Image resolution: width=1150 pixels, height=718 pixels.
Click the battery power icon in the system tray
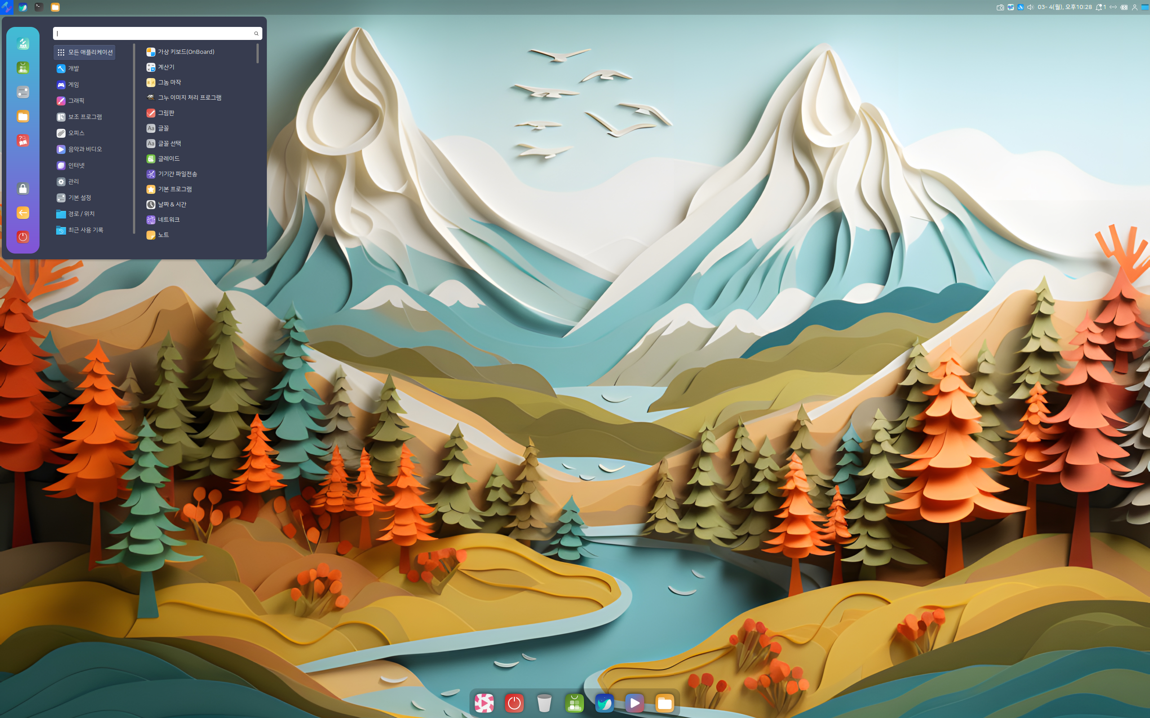(x=1124, y=7)
